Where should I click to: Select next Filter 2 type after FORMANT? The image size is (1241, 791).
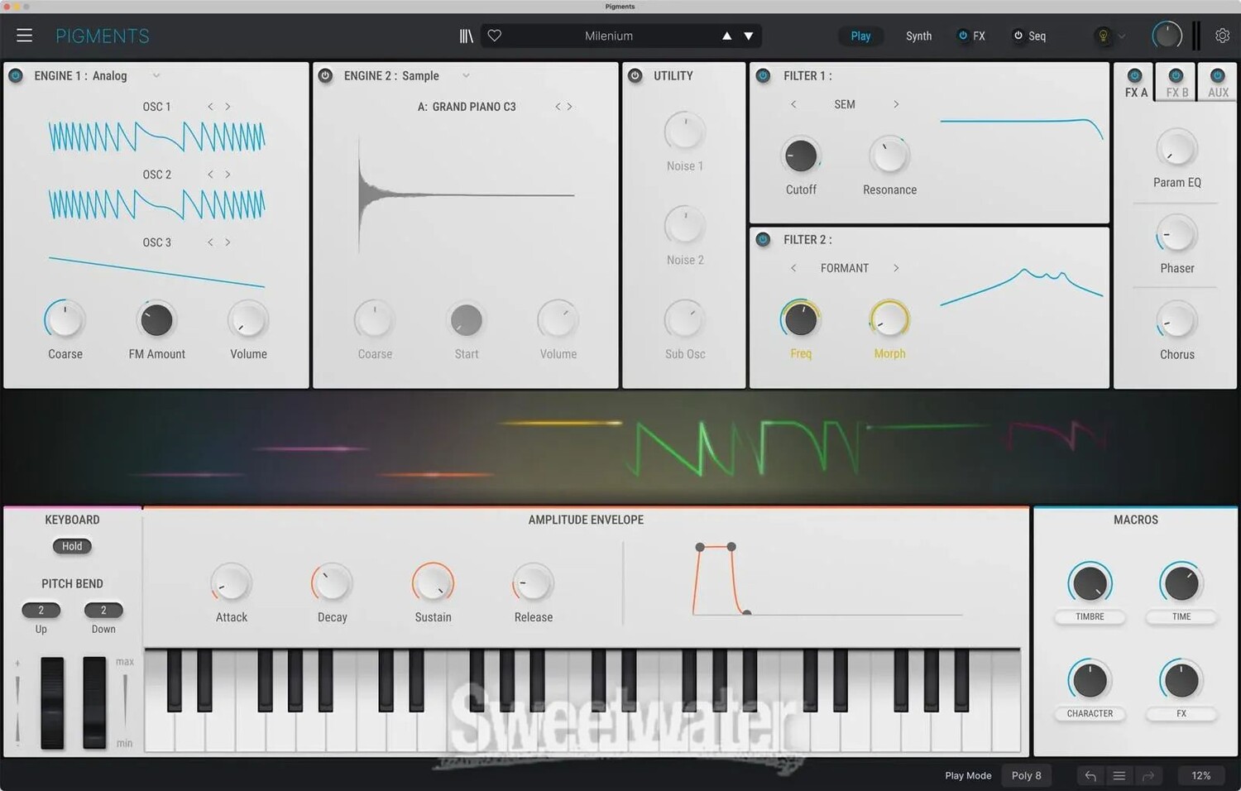(x=896, y=268)
